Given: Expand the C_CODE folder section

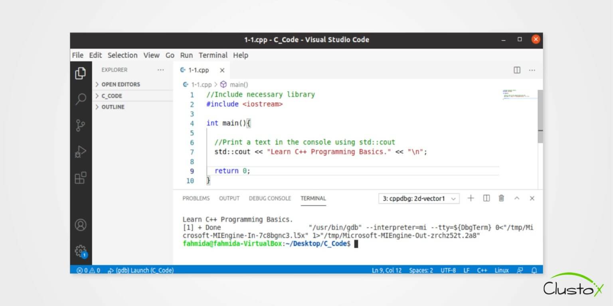Looking at the screenshot, I should coord(111,96).
